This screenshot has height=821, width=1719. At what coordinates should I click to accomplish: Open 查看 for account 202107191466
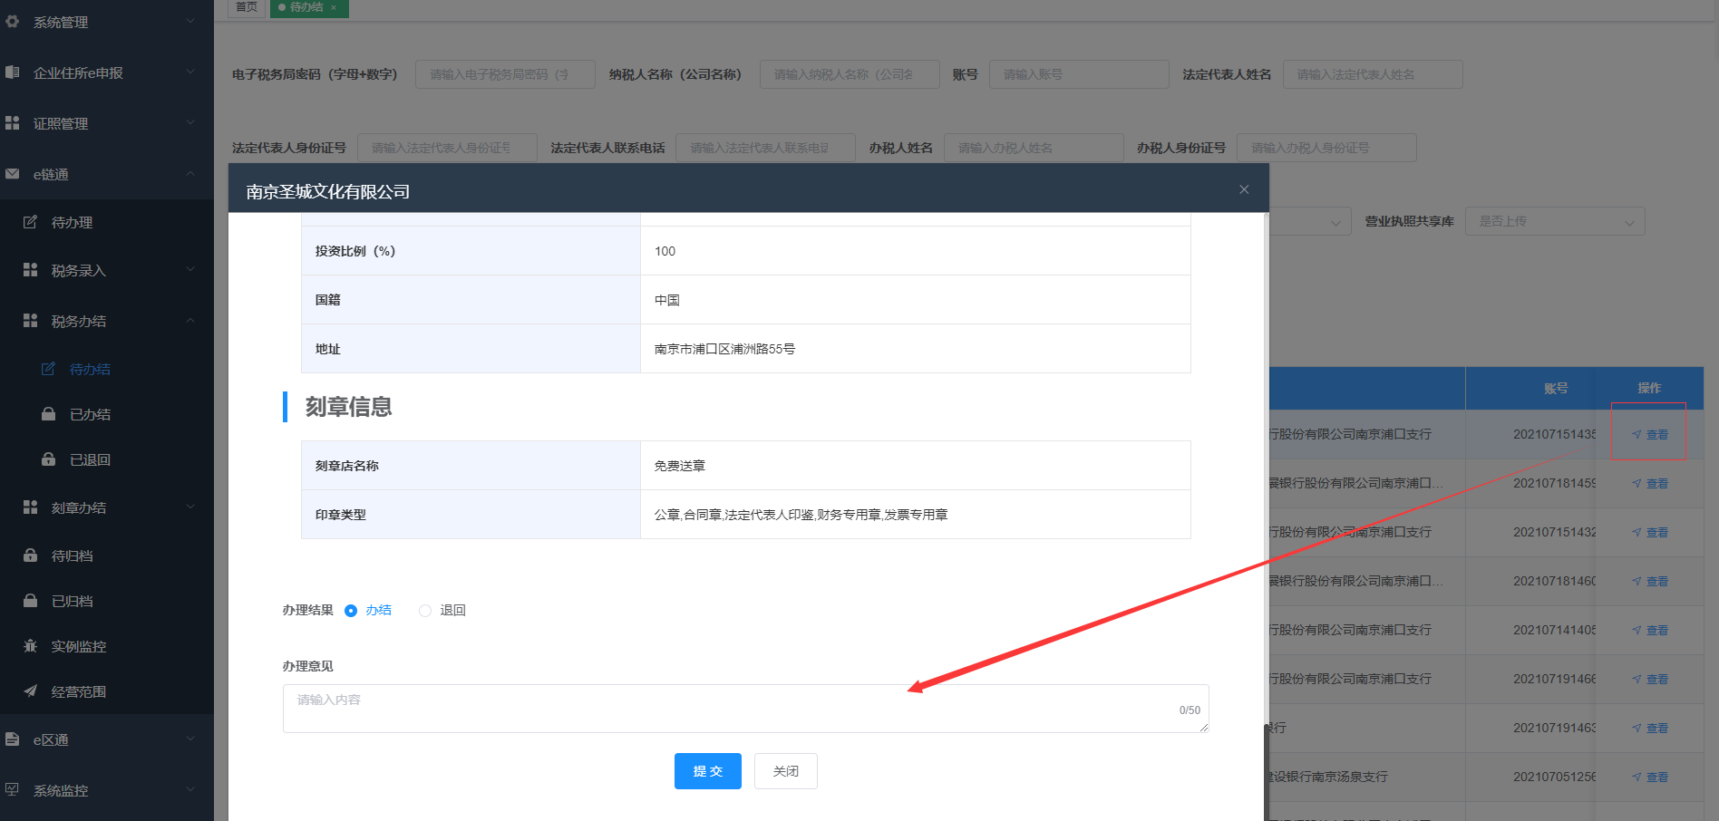[x=1650, y=680]
